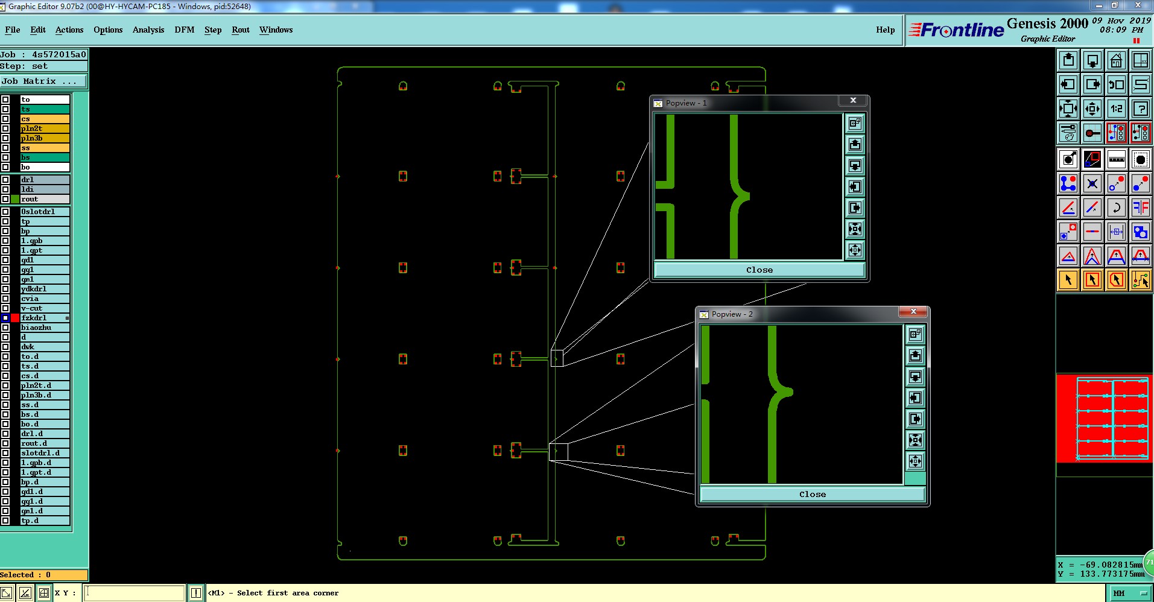Screen dimensions: 1154x602
Task: Click the zoom-in expand arrows icon
Action: point(1068,109)
